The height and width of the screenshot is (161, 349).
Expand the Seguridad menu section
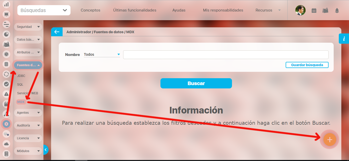(x=28, y=27)
